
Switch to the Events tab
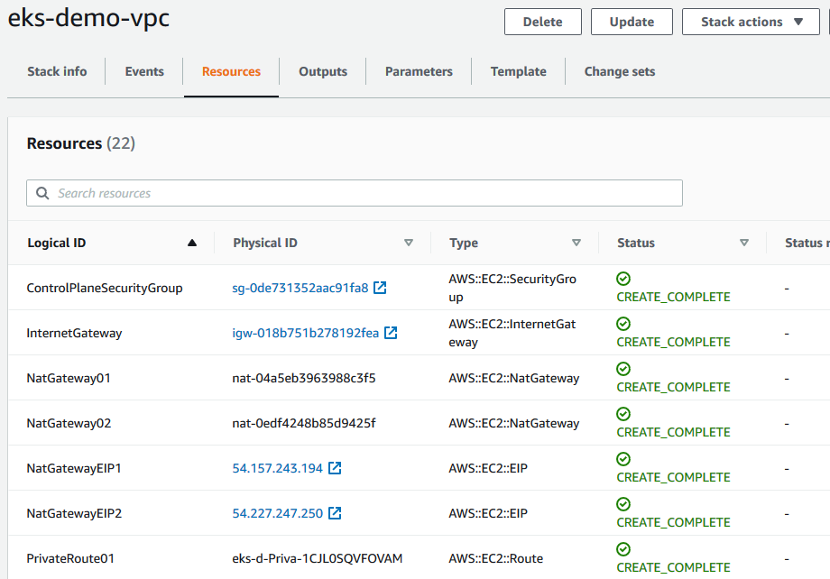click(144, 71)
